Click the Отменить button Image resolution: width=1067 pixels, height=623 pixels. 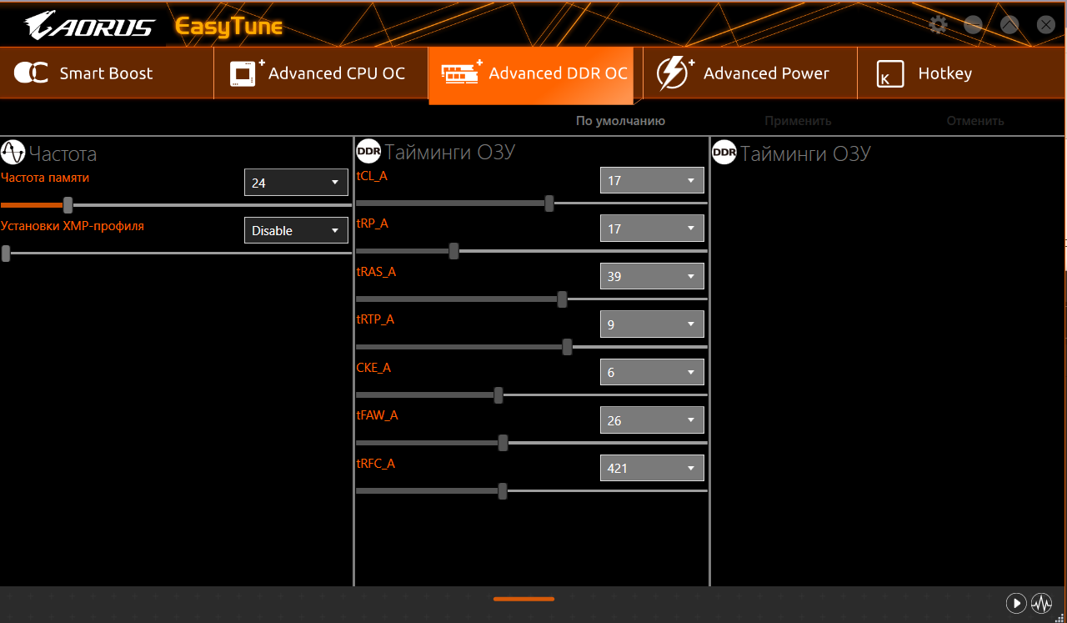coord(974,121)
